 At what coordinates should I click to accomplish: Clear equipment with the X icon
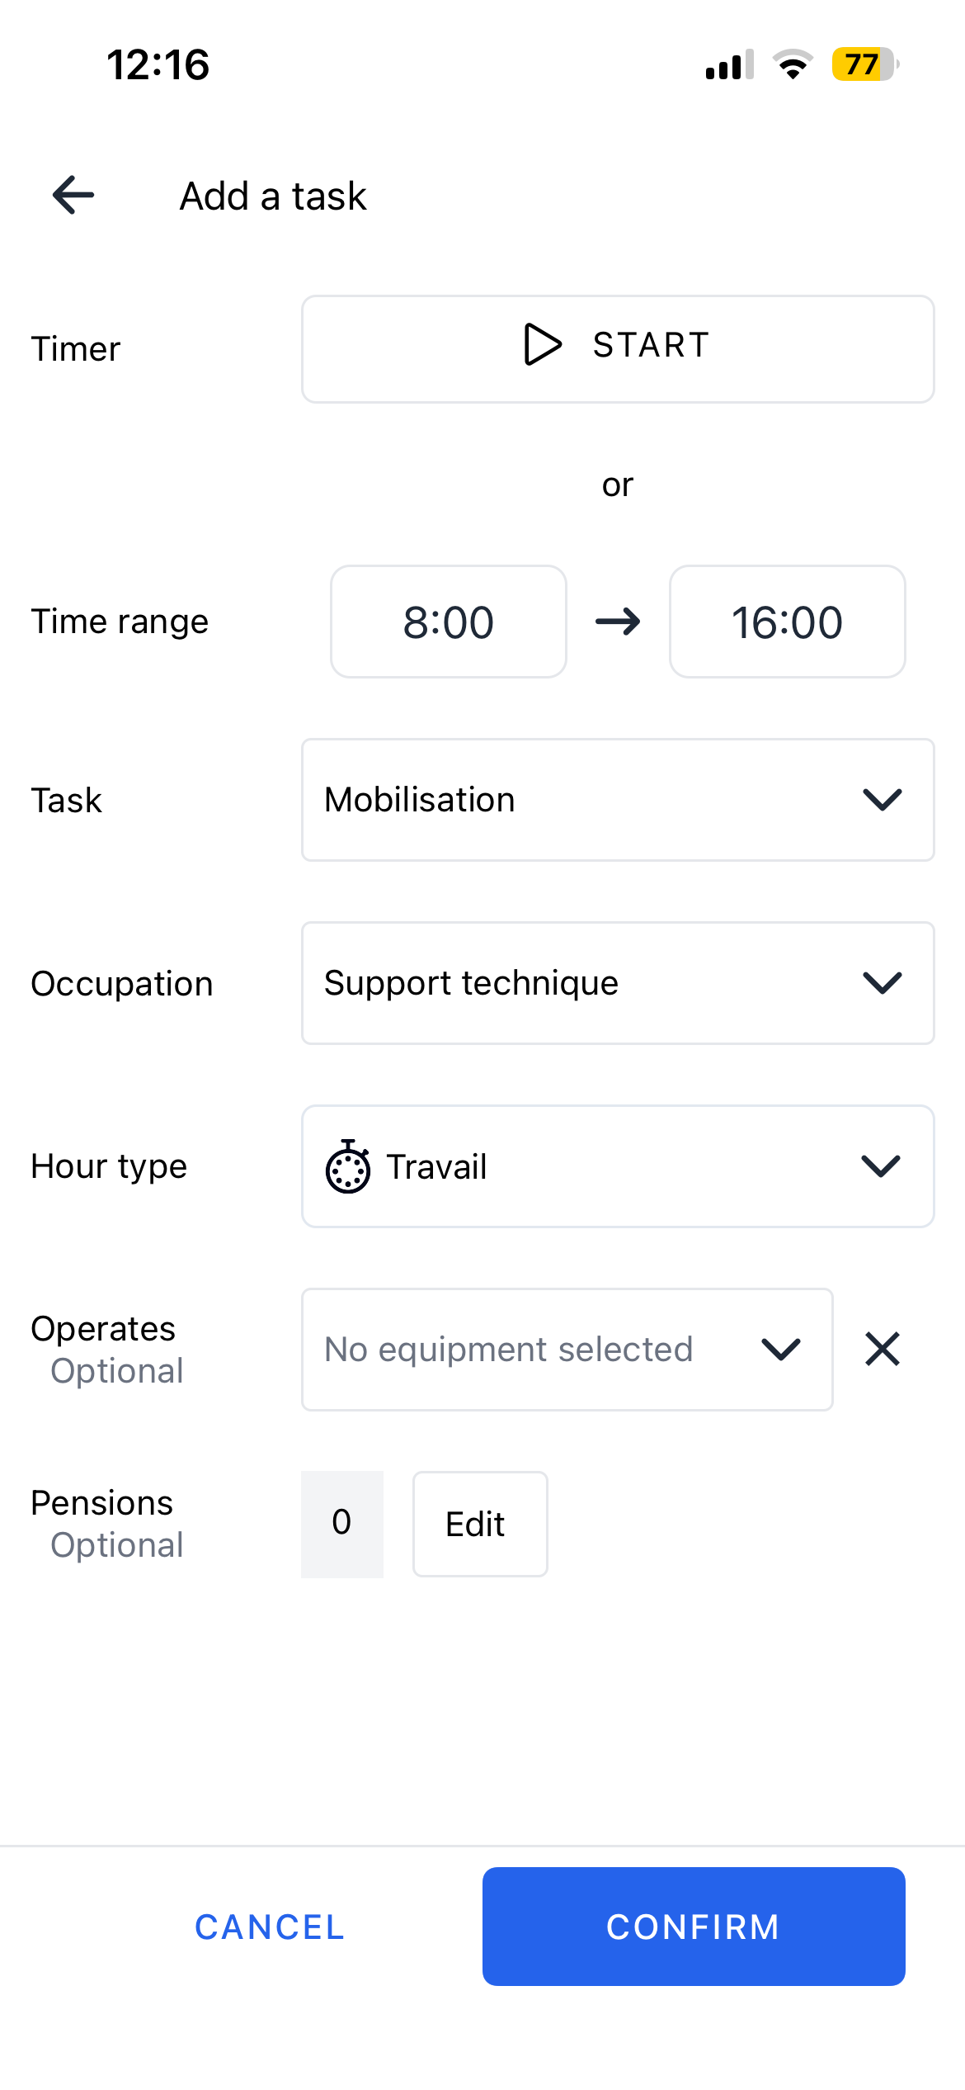[882, 1350]
